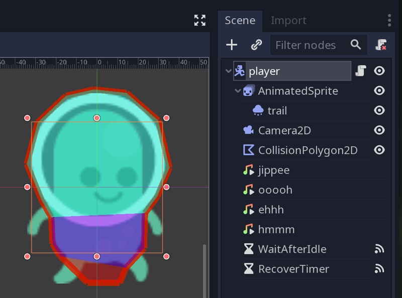Select the CollisionPolygon2D node
Viewport: 402px width, 298px height.
pyautogui.click(x=308, y=151)
